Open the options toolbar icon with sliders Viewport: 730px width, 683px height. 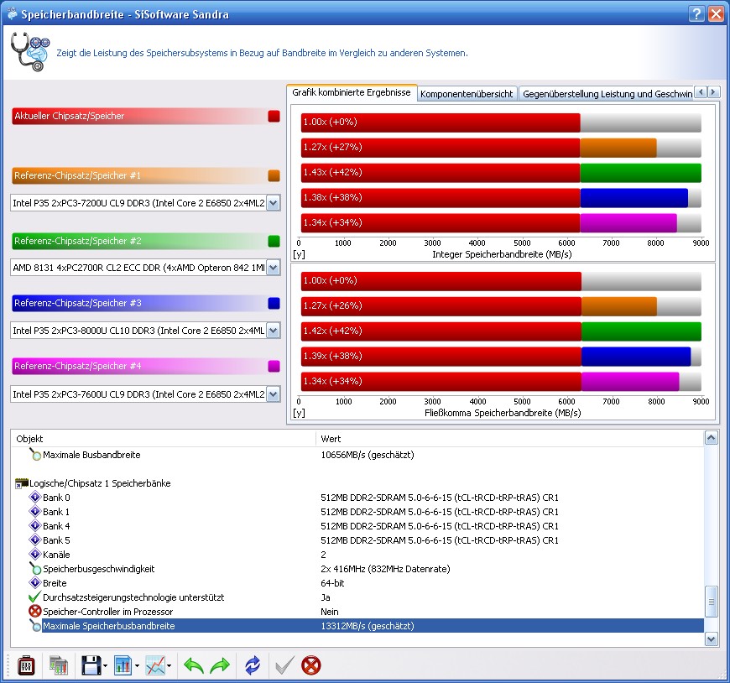coord(26,665)
